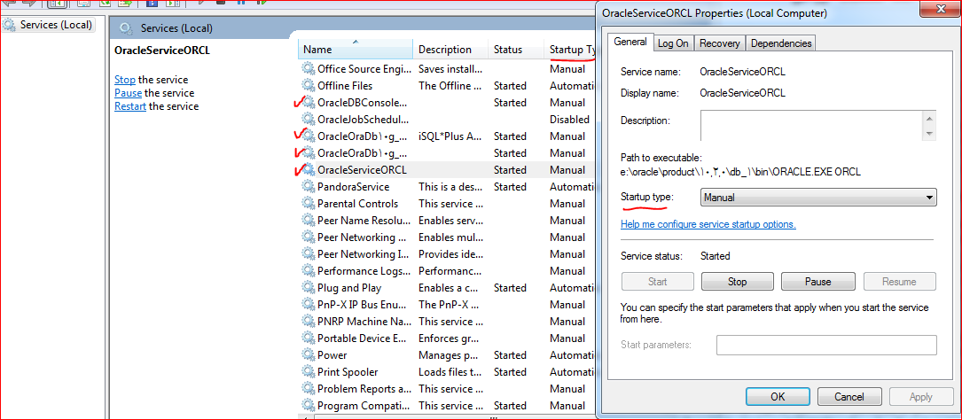Go to the Dependencies tab
This screenshot has width=962, height=420.
[780, 43]
